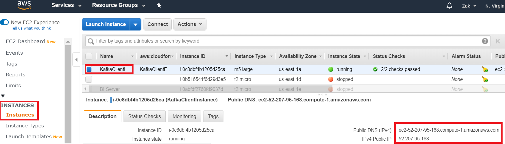This screenshot has height=144, width=505.
Task: Switch to the Monitoring tab
Action: pos(184,116)
